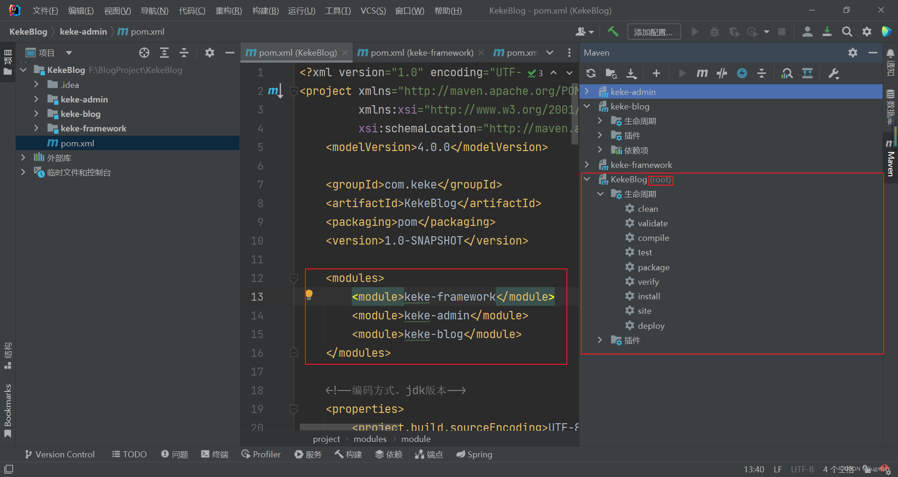Fold the modules block at line 12
The height and width of the screenshot is (477, 898).
click(x=294, y=278)
